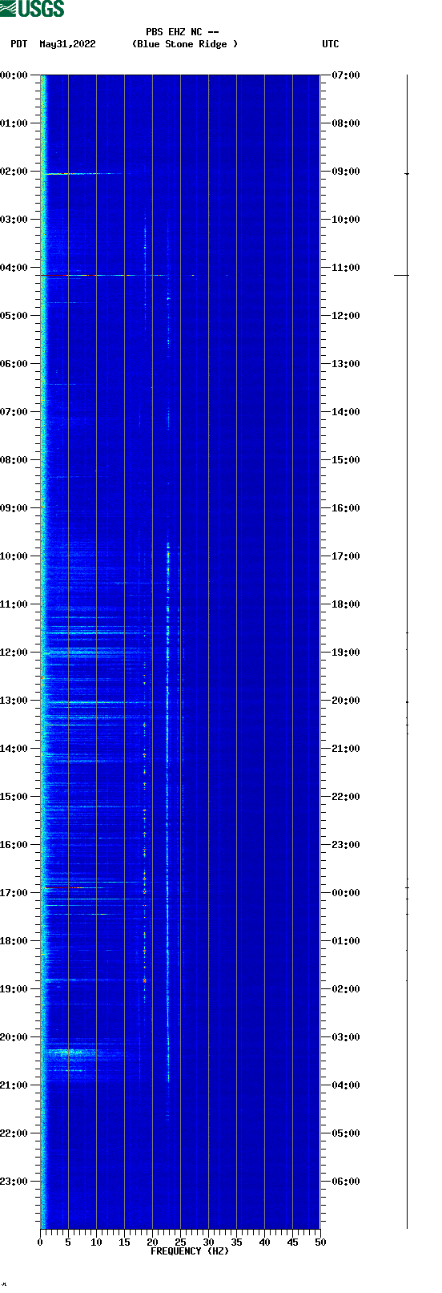
Task: Click the 5 Hz frequency tick label
Action: [68, 1242]
